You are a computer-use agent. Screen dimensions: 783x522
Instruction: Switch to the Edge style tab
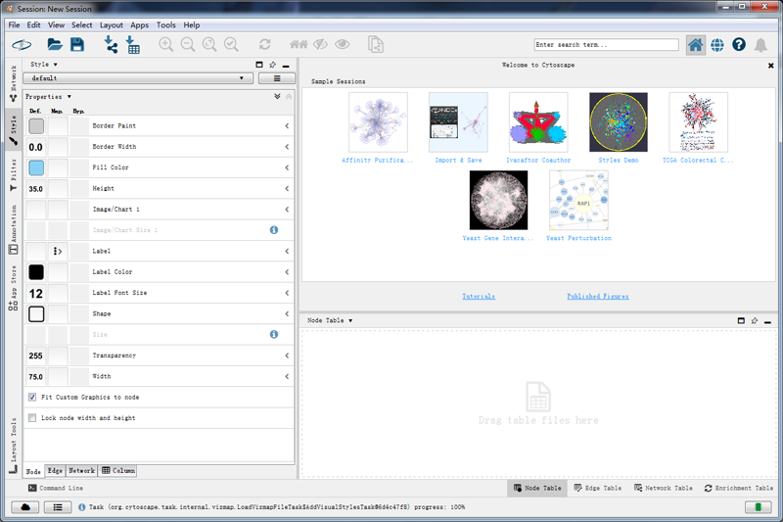click(55, 470)
